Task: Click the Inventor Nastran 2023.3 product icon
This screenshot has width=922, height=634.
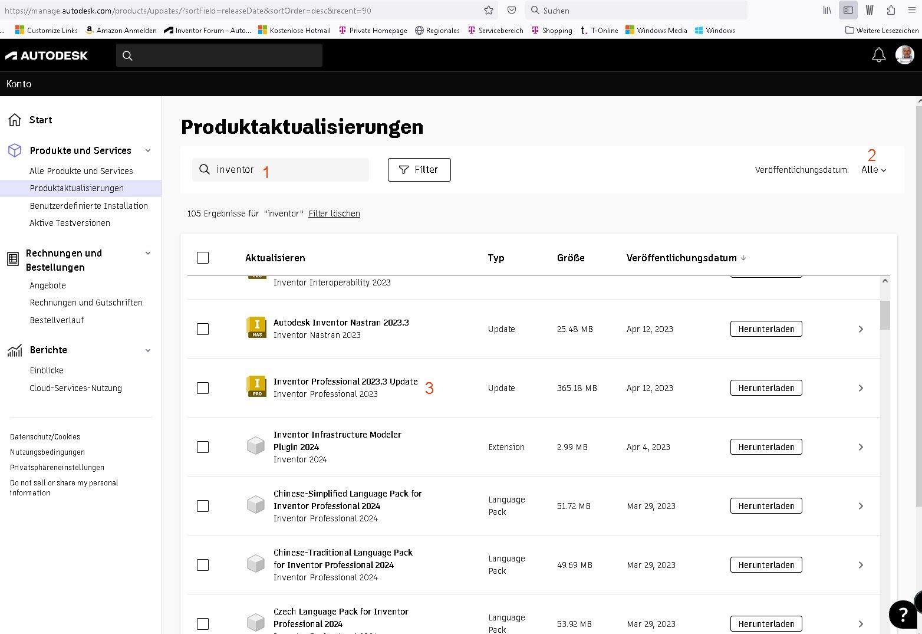Action: [256, 328]
